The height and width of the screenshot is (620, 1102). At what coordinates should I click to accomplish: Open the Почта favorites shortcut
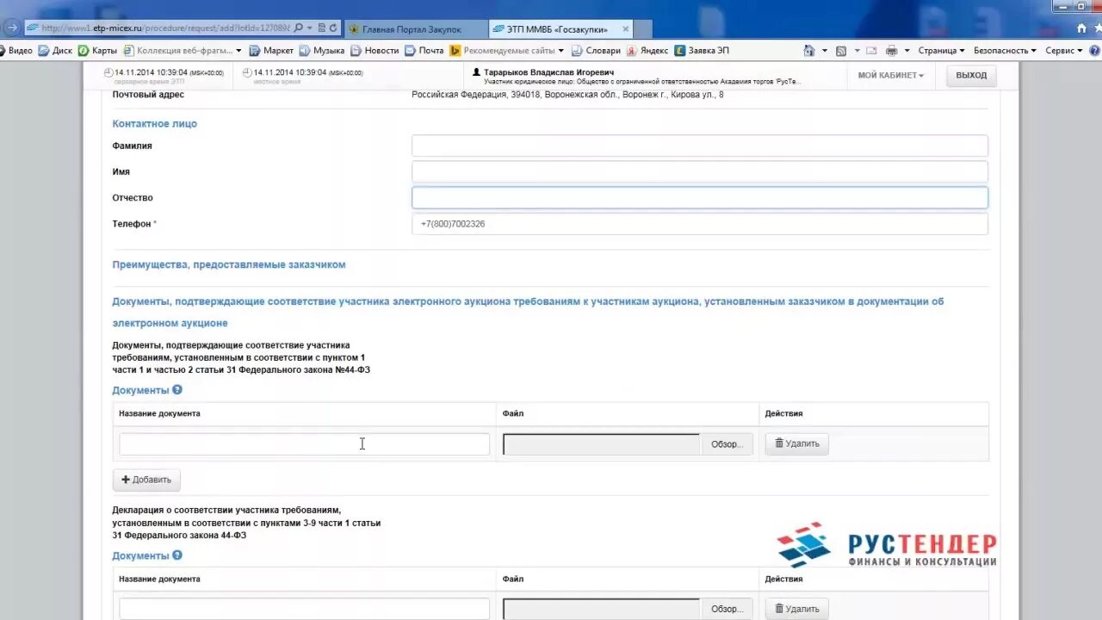tap(424, 51)
